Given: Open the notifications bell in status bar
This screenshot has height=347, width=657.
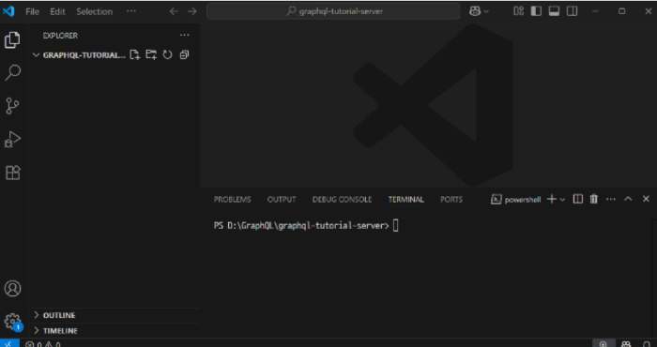Looking at the screenshot, I should (x=646, y=344).
